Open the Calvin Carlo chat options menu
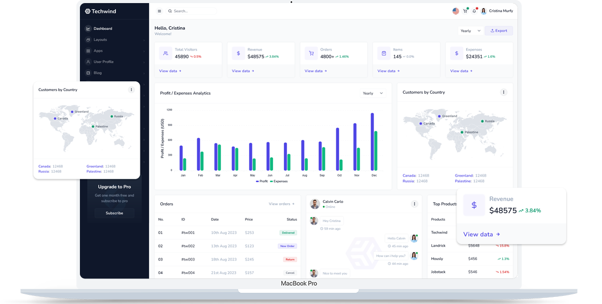The image size is (602, 304). 414,204
